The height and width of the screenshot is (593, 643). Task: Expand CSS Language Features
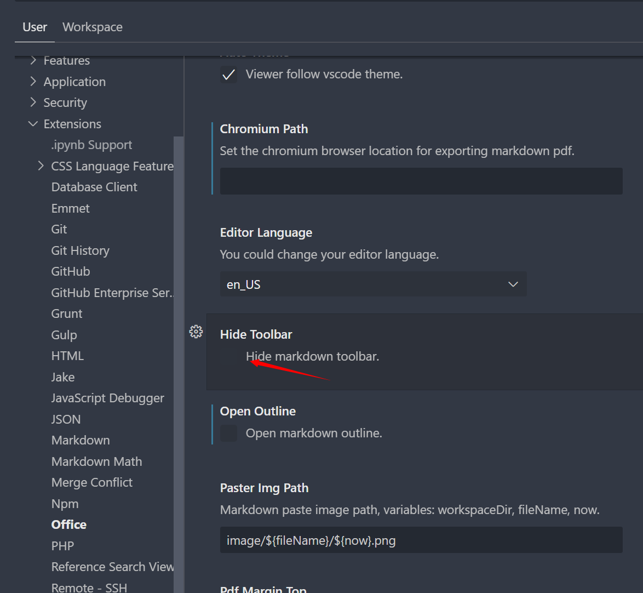click(x=41, y=166)
